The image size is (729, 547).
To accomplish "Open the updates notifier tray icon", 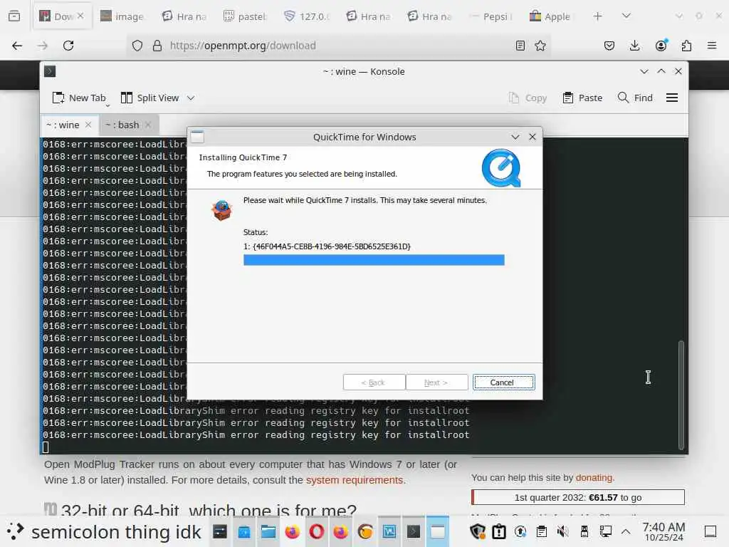I will [520, 531].
